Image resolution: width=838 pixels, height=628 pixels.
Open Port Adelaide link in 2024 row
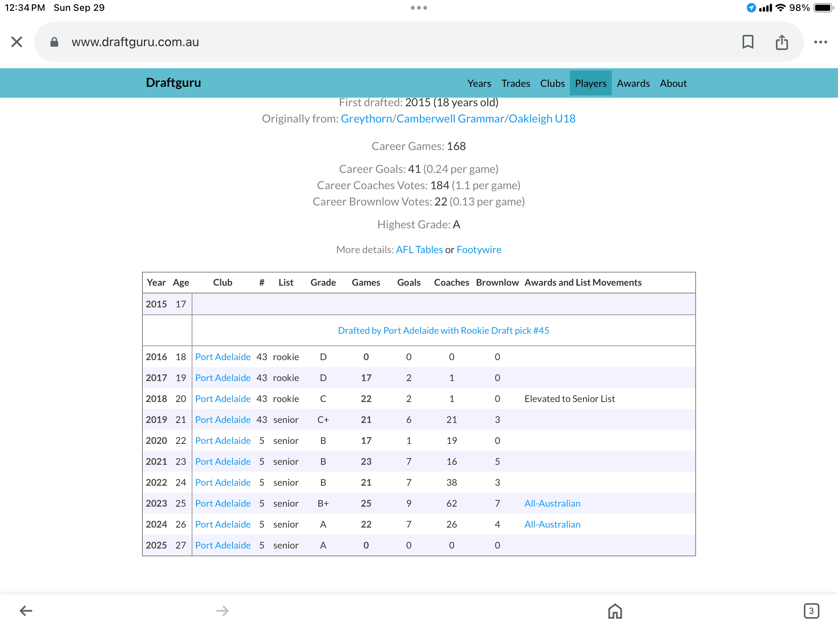pyautogui.click(x=223, y=524)
